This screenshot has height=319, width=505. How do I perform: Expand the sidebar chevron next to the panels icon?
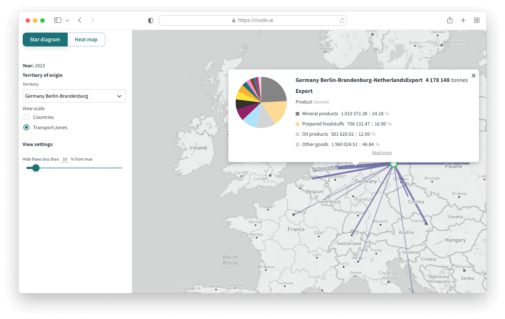click(x=67, y=20)
